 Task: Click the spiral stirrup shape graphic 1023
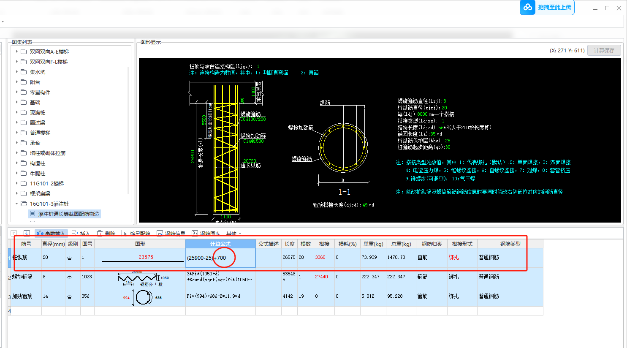click(x=140, y=277)
